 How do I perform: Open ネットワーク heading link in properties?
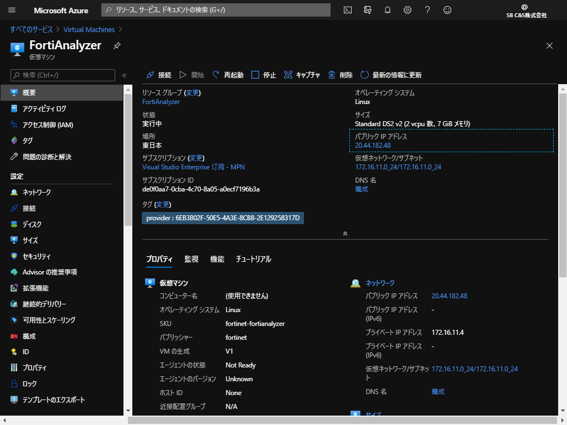click(x=380, y=283)
